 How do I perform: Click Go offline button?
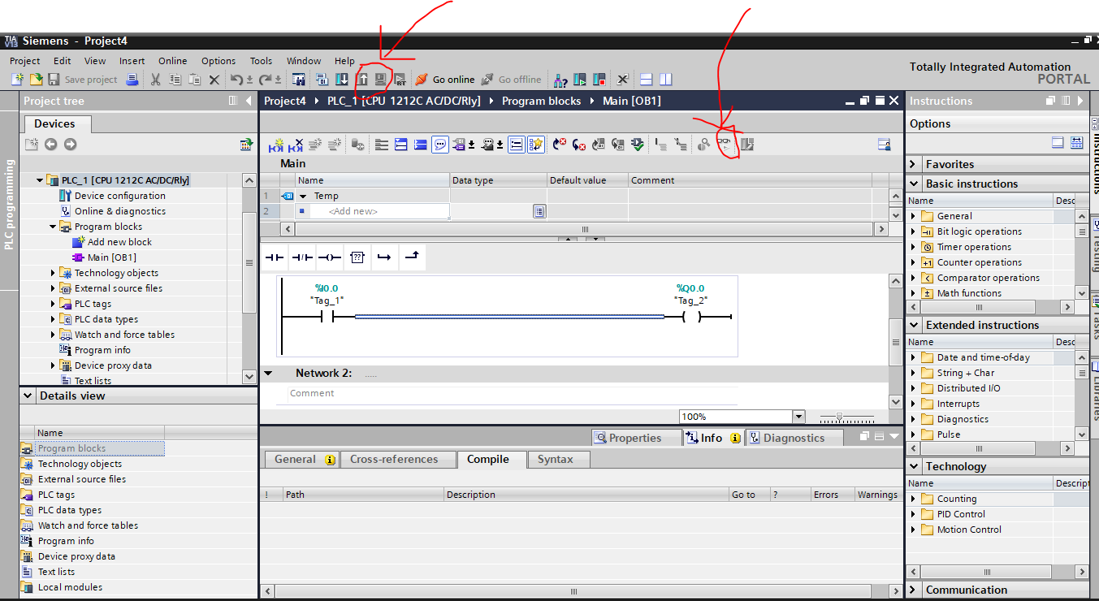510,80
